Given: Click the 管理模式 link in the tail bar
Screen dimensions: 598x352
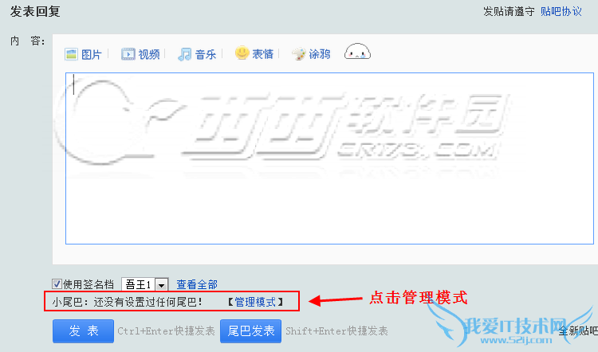Looking at the screenshot, I should [x=255, y=302].
